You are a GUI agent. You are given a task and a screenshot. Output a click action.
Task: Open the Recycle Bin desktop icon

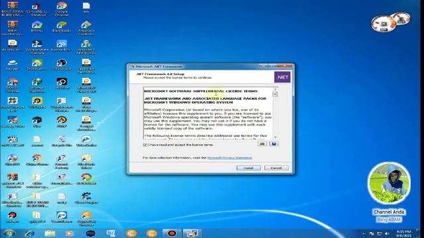62,141
